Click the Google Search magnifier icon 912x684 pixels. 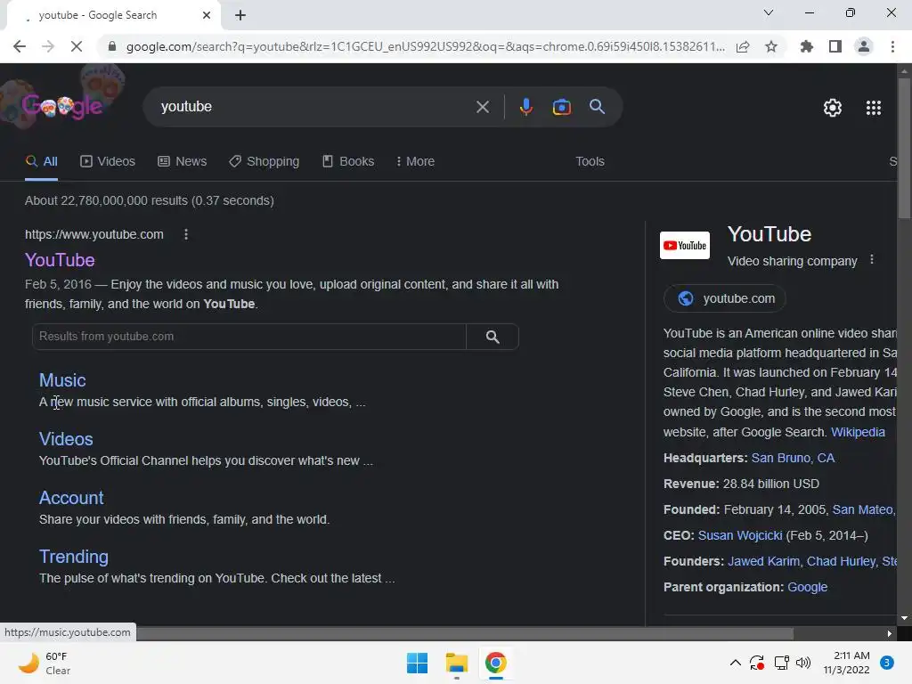point(598,107)
